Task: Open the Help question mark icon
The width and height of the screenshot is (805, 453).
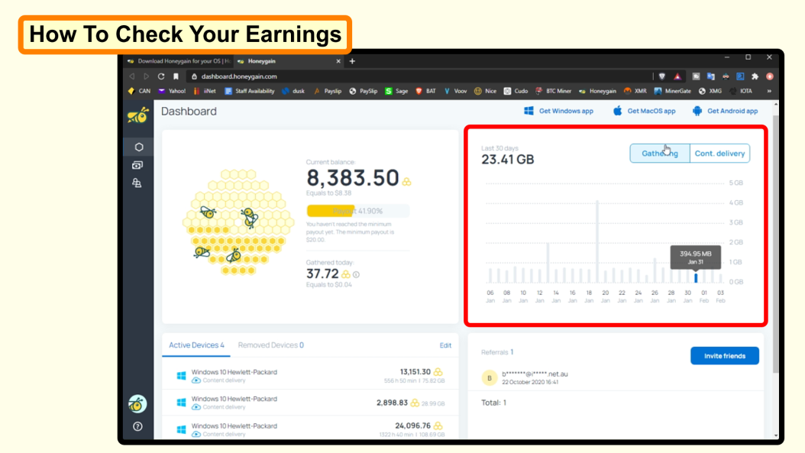Action: point(137,426)
